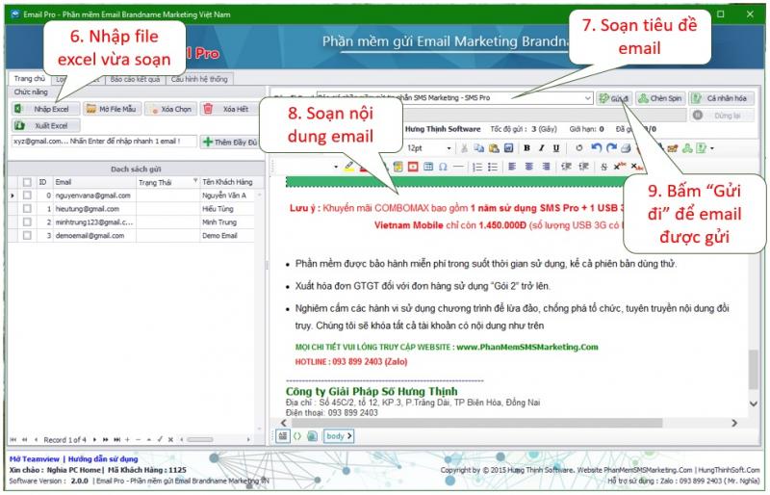The height and width of the screenshot is (495, 770).
Task: Open the preview globe icon
Action: coord(312,436)
